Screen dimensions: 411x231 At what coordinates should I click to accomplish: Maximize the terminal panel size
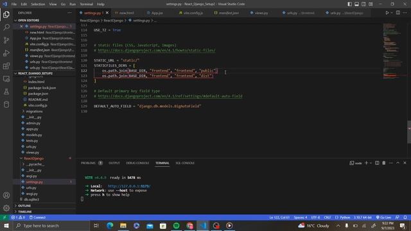point(398,163)
